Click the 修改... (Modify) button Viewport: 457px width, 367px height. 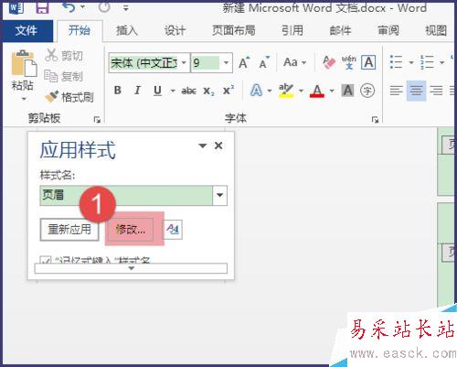(x=131, y=230)
